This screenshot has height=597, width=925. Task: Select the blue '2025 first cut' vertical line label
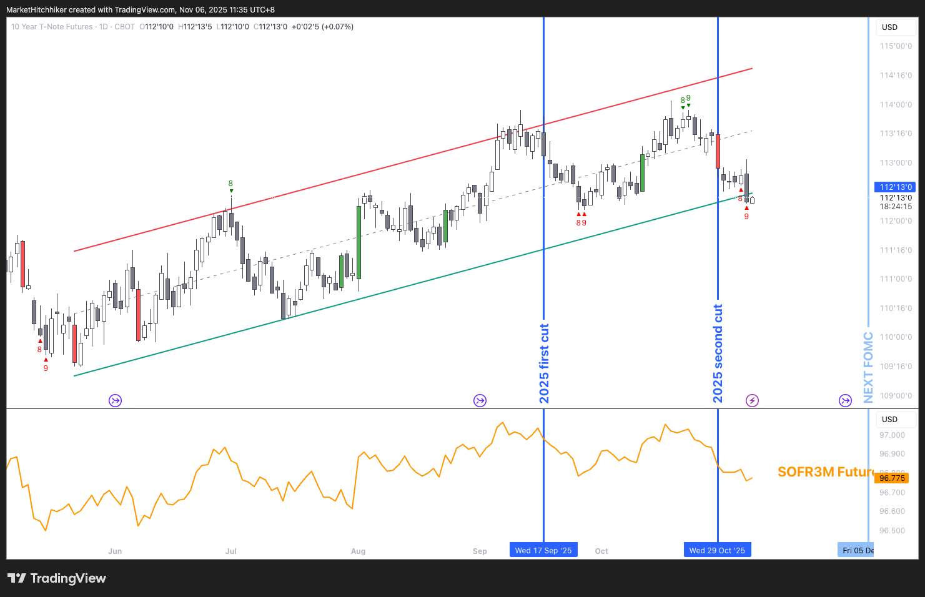pos(544,363)
